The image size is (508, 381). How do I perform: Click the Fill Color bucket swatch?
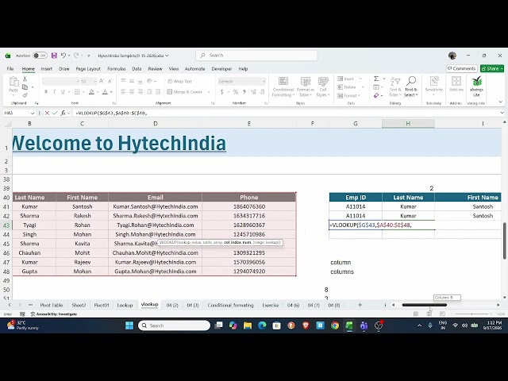92,92
